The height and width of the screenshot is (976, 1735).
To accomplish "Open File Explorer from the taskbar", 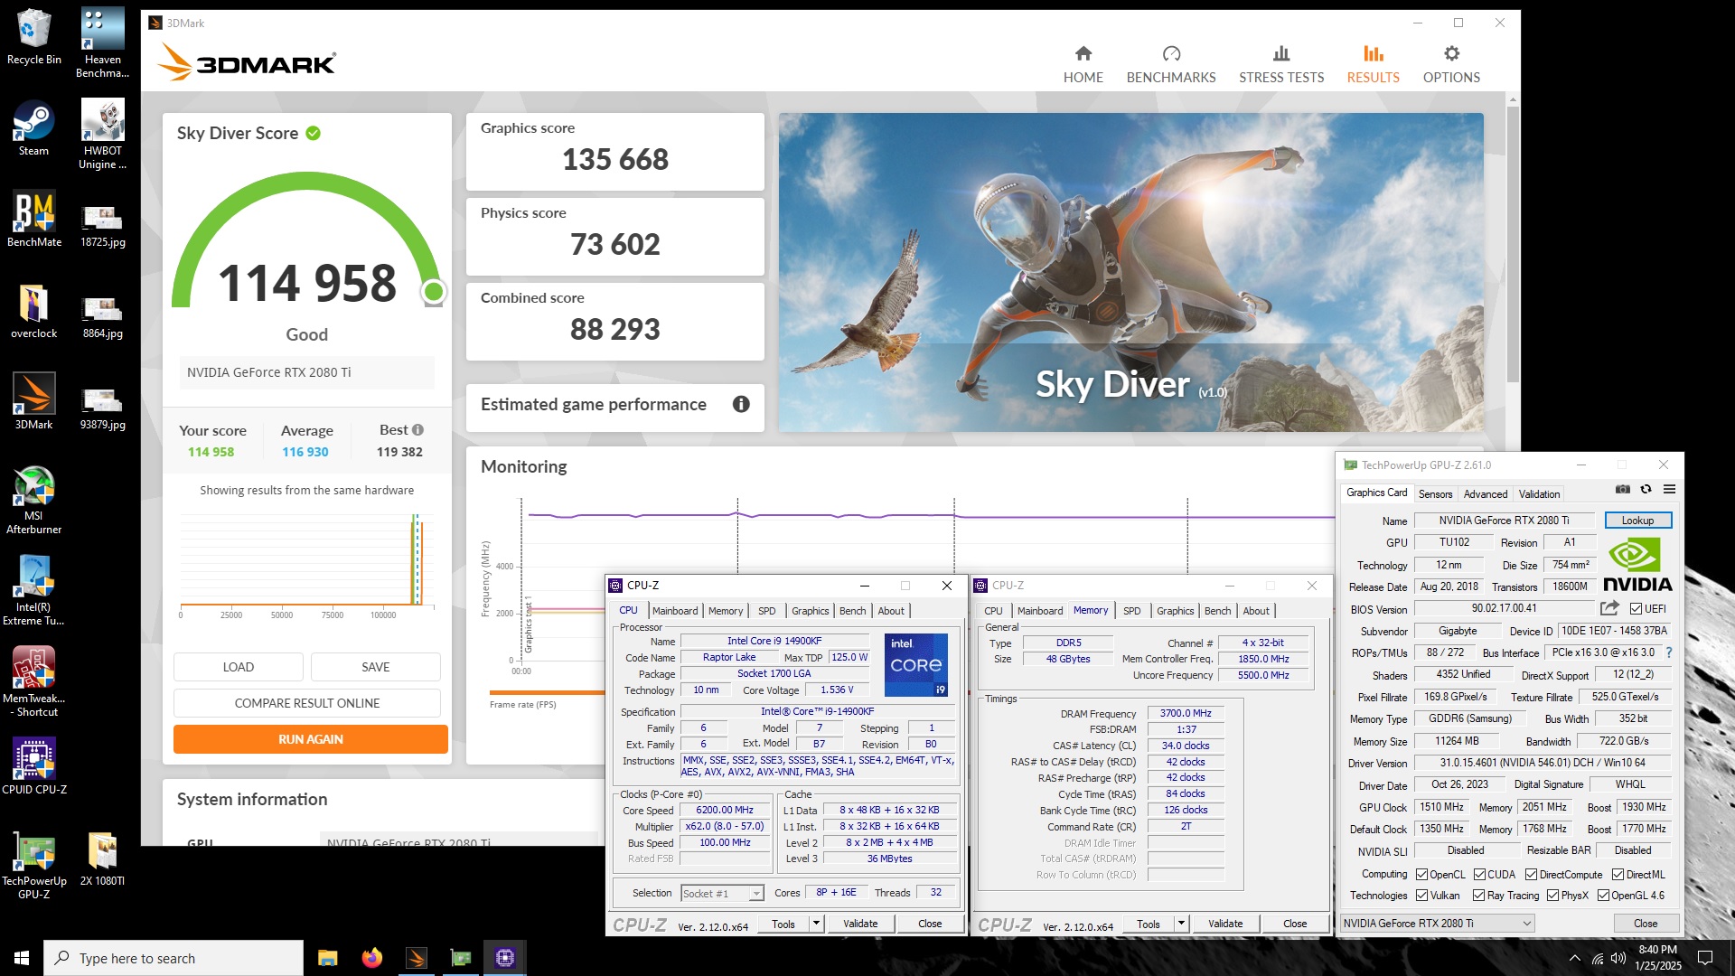I will [x=327, y=958].
